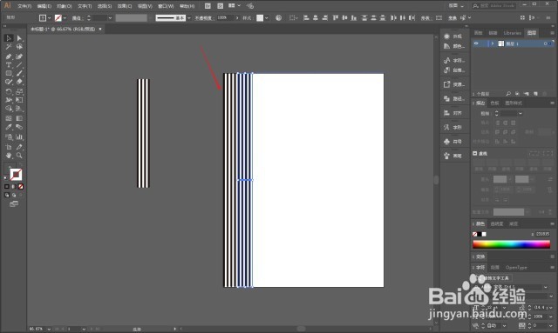Image resolution: width=558 pixels, height=333 pixels.
Task: Open the 对齐 (Align) panel button
Action: pos(453,113)
